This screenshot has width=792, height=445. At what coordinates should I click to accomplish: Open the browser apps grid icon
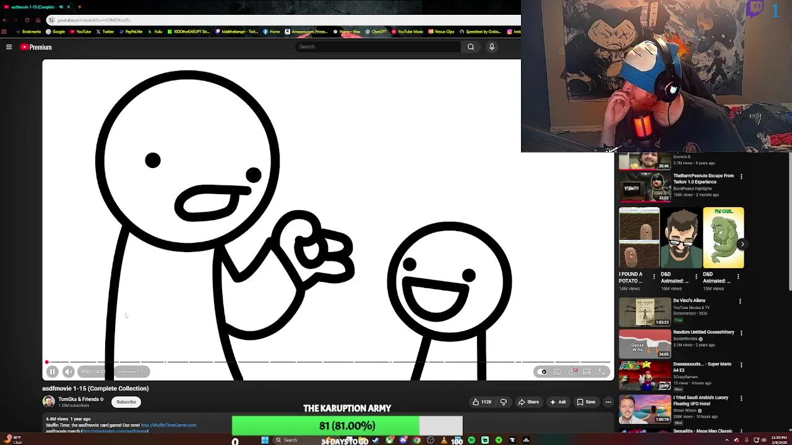(4, 32)
